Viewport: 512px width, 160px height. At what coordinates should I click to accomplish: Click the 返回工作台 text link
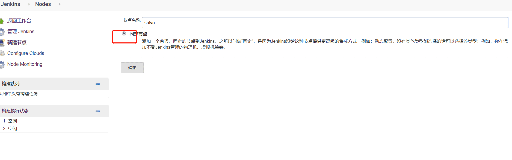(x=19, y=21)
